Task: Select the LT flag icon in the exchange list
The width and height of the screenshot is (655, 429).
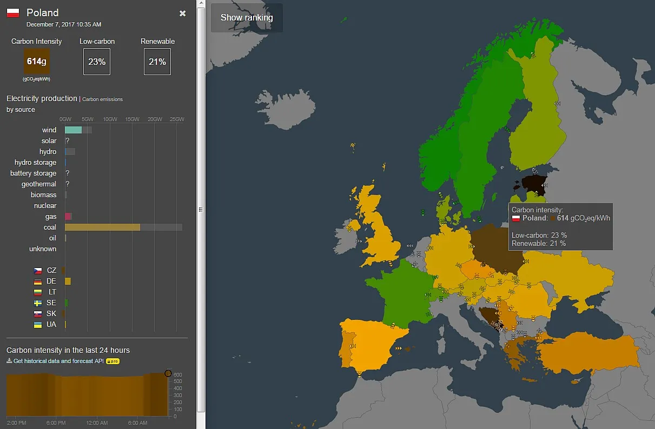Action: [x=37, y=292]
